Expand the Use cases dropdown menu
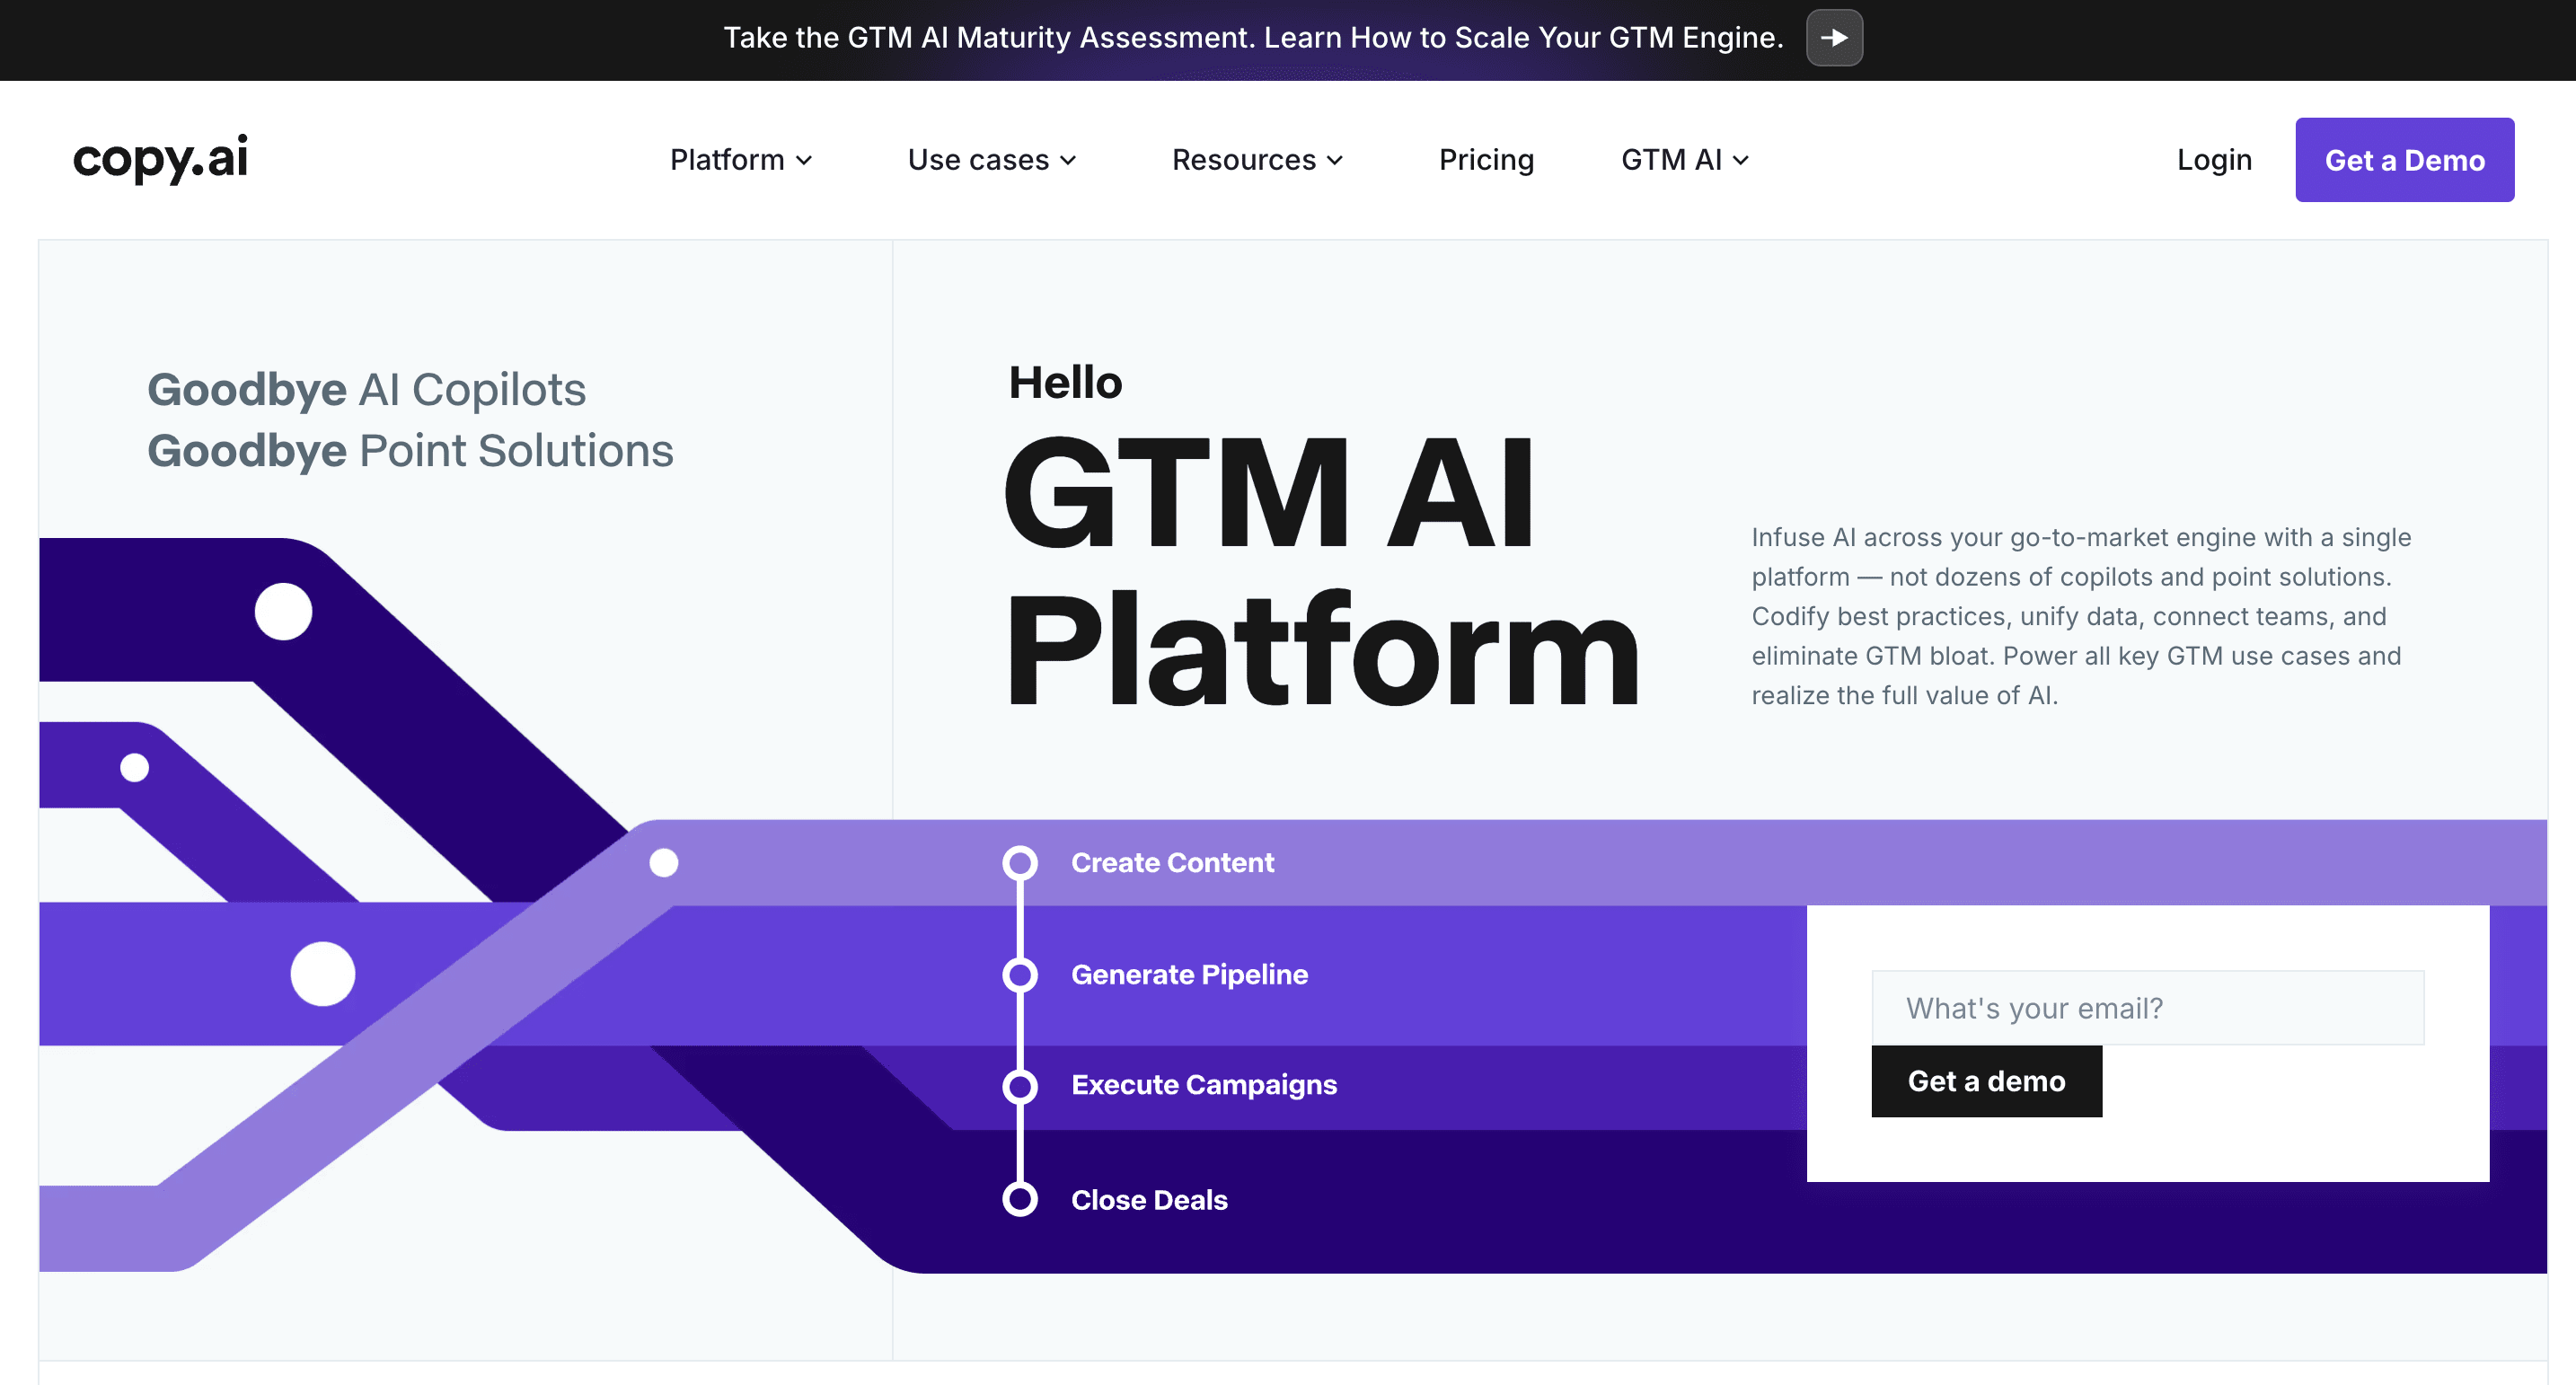The image size is (2576, 1385). [x=992, y=160]
